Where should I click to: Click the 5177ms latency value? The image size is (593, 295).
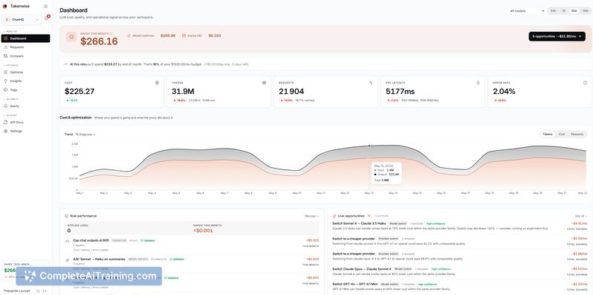(x=400, y=91)
